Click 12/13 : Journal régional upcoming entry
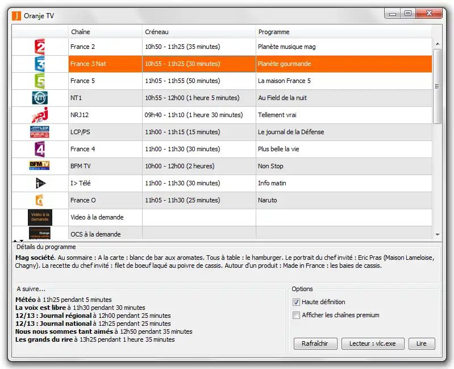This screenshot has width=454, height=369. [x=93, y=316]
